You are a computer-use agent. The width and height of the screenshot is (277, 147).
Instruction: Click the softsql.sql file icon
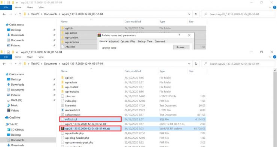point(63,119)
